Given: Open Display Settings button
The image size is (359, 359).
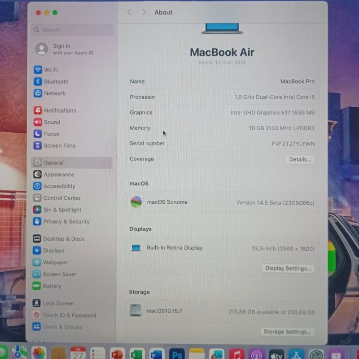Looking at the screenshot, I should [288, 268].
